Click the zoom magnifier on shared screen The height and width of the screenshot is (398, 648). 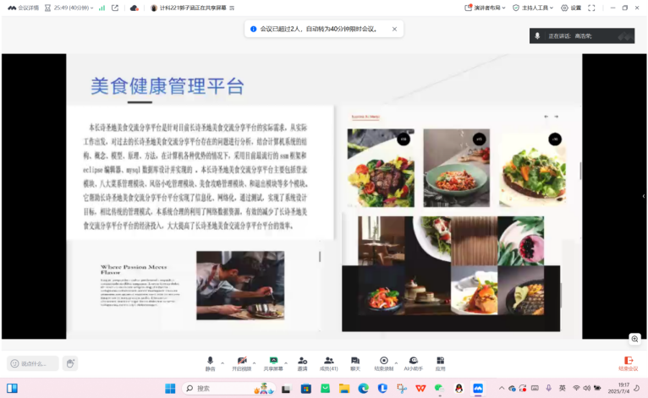pos(634,339)
